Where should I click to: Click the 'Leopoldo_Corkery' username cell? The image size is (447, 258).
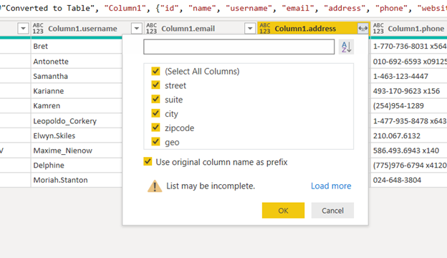pyautogui.click(x=77, y=121)
